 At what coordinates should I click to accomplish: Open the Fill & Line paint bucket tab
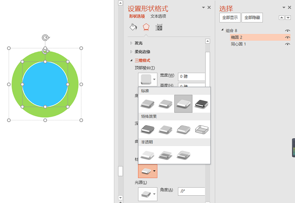coord(133,27)
